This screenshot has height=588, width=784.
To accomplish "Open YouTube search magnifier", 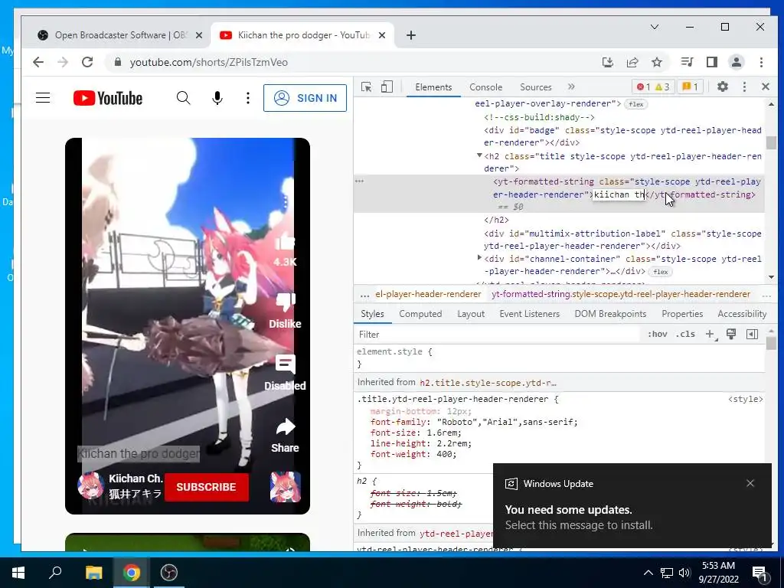I will (x=184, y=98).
